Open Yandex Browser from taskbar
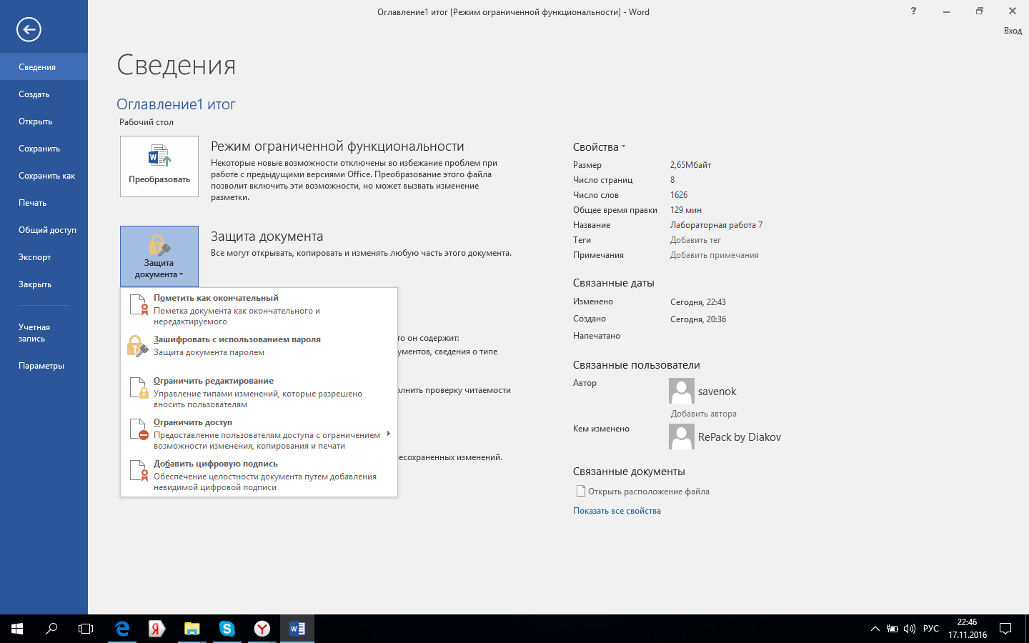Screen dimensions: 1029x643 [262, 629]
